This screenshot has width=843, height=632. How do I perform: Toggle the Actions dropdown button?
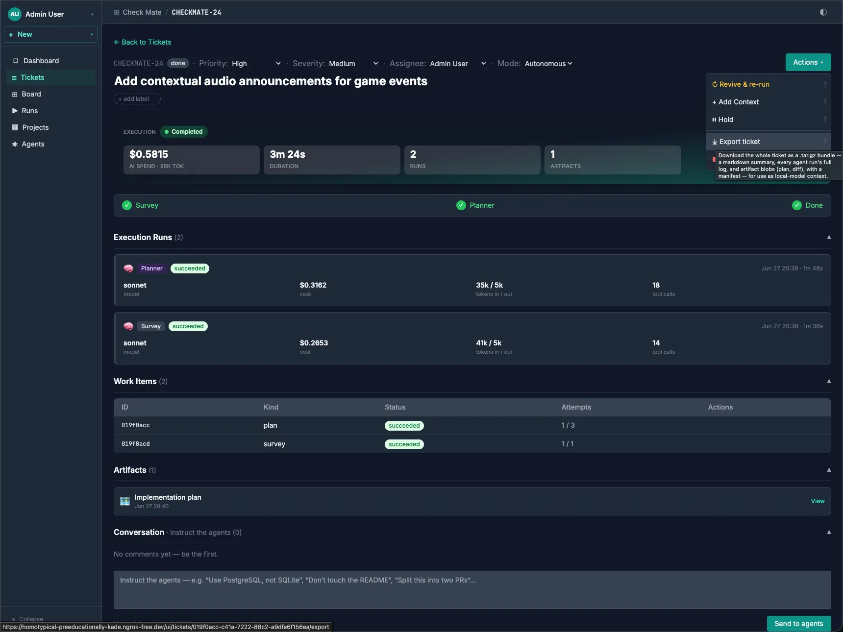pos(808,62)
